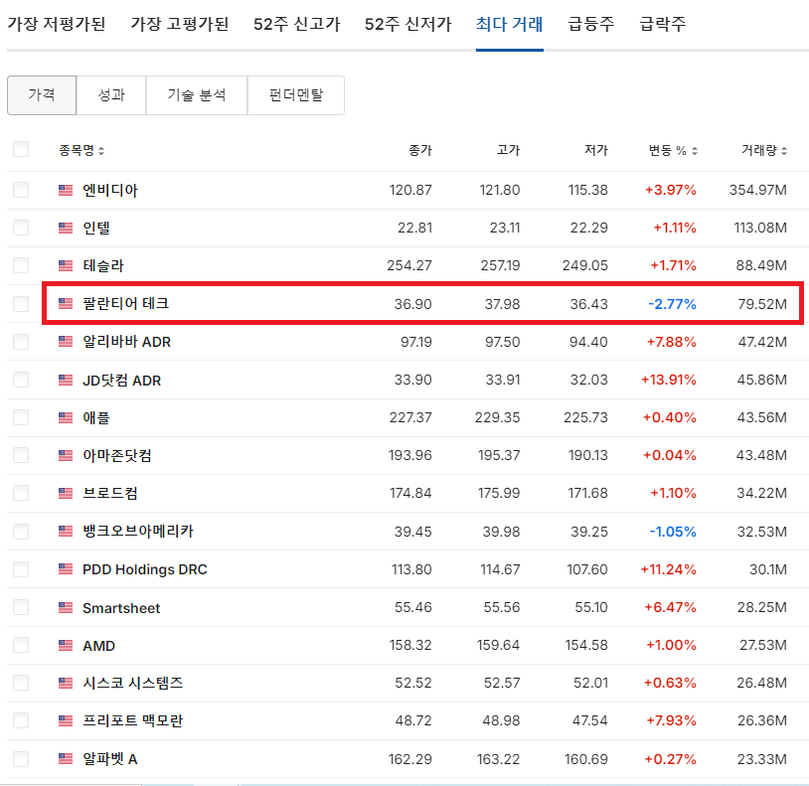Select the 최다 거래 tab
Viewport: 809px width, 786px height.
pyautogui.click(x=509, y=24)
